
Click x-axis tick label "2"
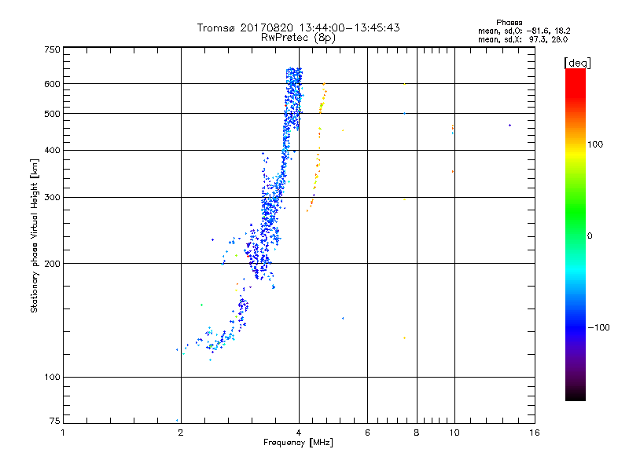tap(181, 433)
